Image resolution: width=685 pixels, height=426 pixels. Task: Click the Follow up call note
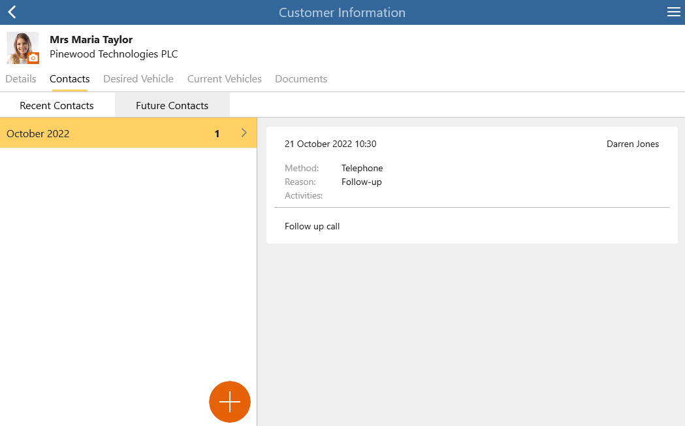click(x=312, y=226)
